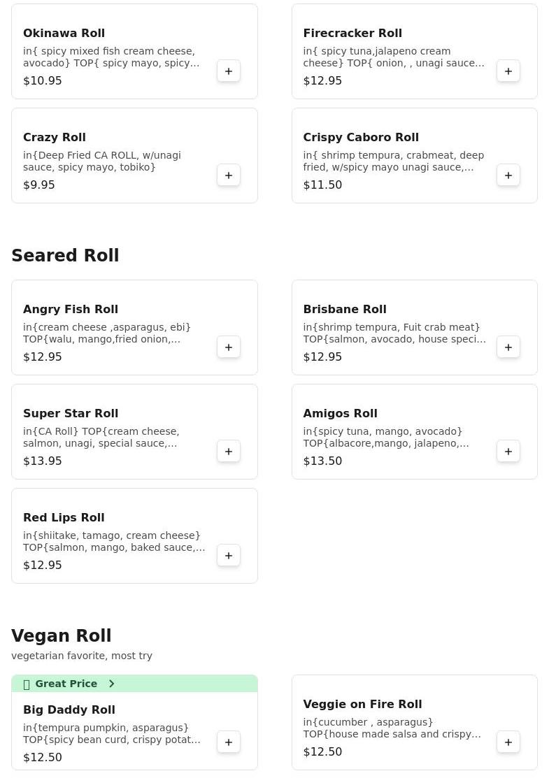Open the Great Price banner
This screenshot has height=778, width=549.
point(134,684)
